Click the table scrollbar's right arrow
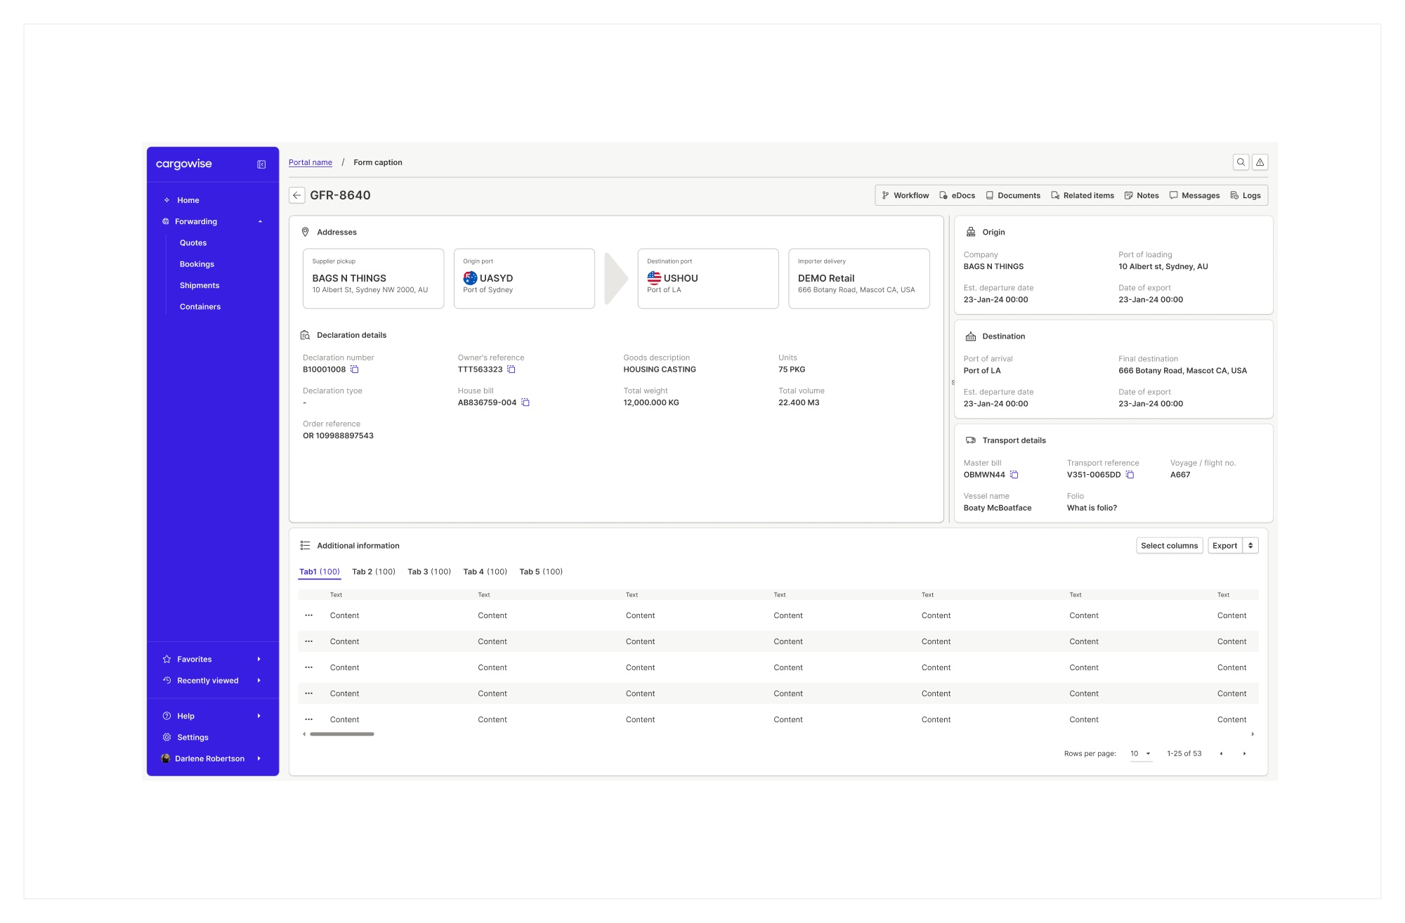Screen dimensions: 1405x923 coord(1253,734)
